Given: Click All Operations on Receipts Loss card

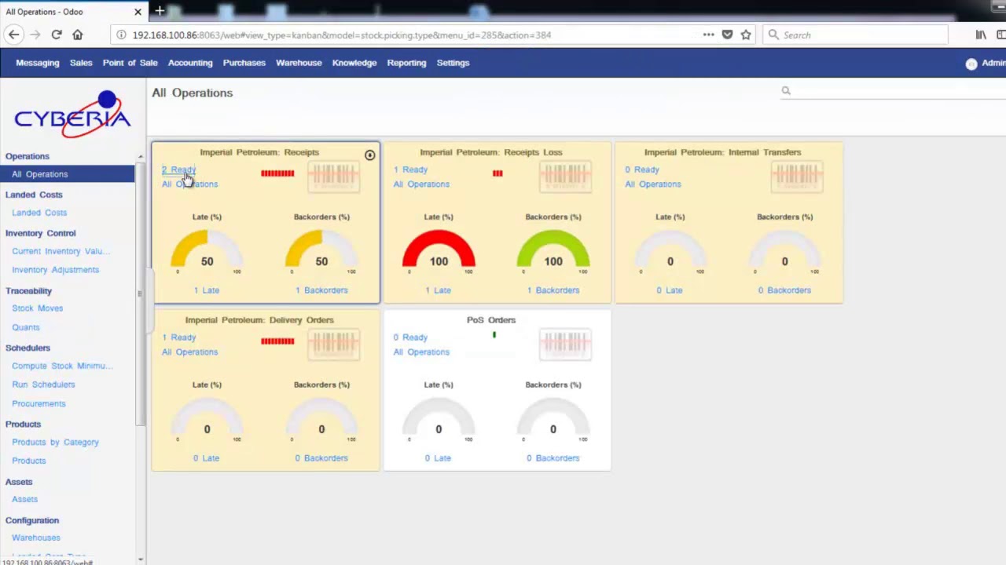Looking at the screenshot, I should click(421, 184).
